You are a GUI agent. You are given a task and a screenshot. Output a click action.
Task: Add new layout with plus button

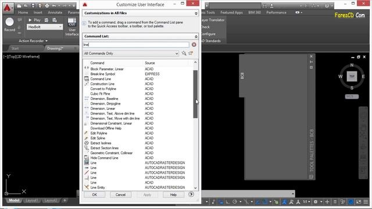tap(65, 200)
